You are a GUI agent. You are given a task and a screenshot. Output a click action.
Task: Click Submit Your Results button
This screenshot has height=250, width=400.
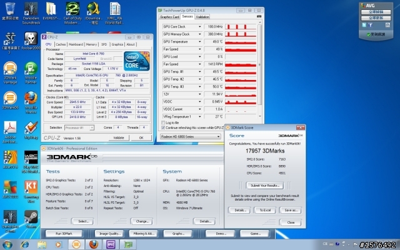pyautogui.click(x=265, y=186)
